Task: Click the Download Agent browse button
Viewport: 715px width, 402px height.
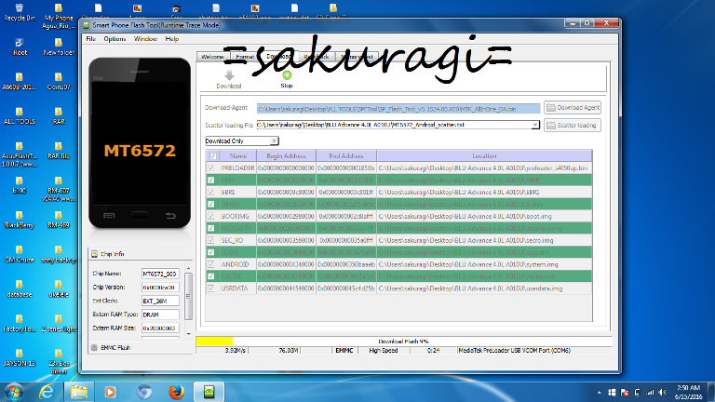Action: point(573,108)
